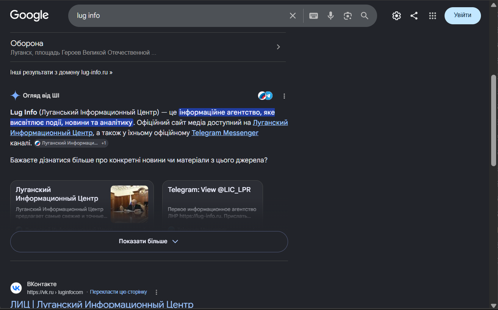Click Перекласти цю сторінку link
The width and height of the screenshot is (498, 310).
[118, 292]
